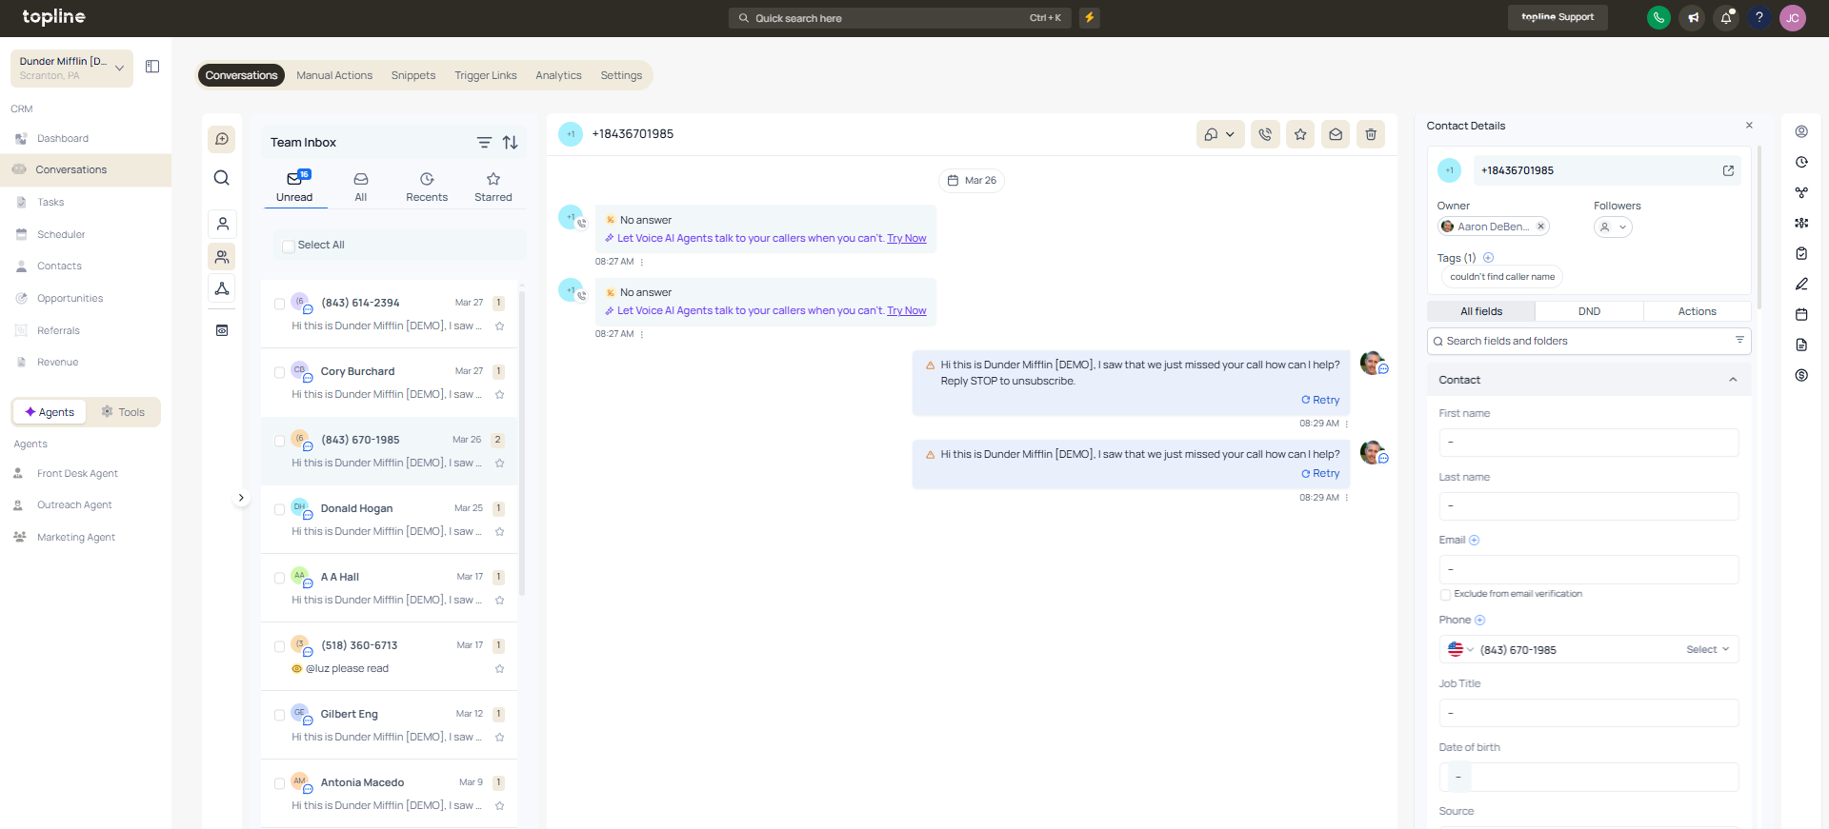Tick checkbox for A A Hall conversation
This screenshot has height=829, width=1829.
point(279,578)
